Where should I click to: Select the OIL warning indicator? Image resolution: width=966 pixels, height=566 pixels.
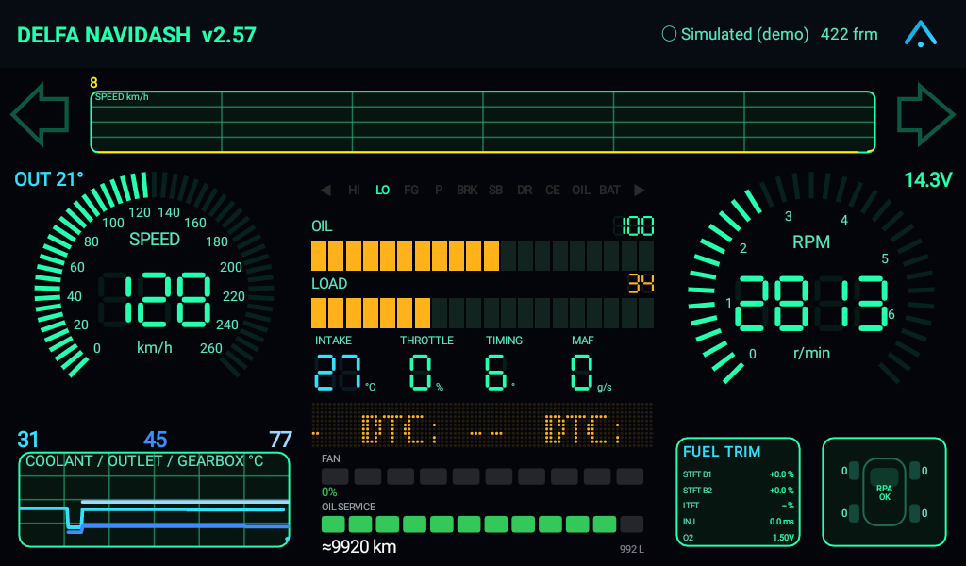tap(581, 191)
